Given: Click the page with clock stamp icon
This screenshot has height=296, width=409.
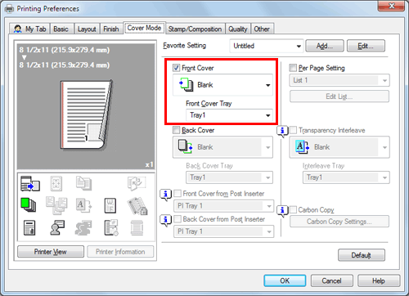Looking at the screenshot, I should 111,228.
